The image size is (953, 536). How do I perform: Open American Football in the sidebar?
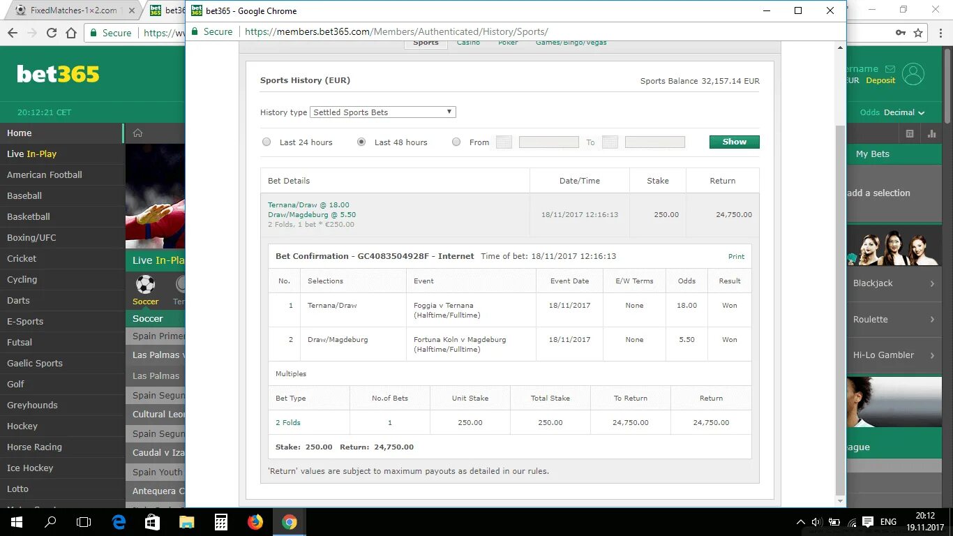pos(62,175)
